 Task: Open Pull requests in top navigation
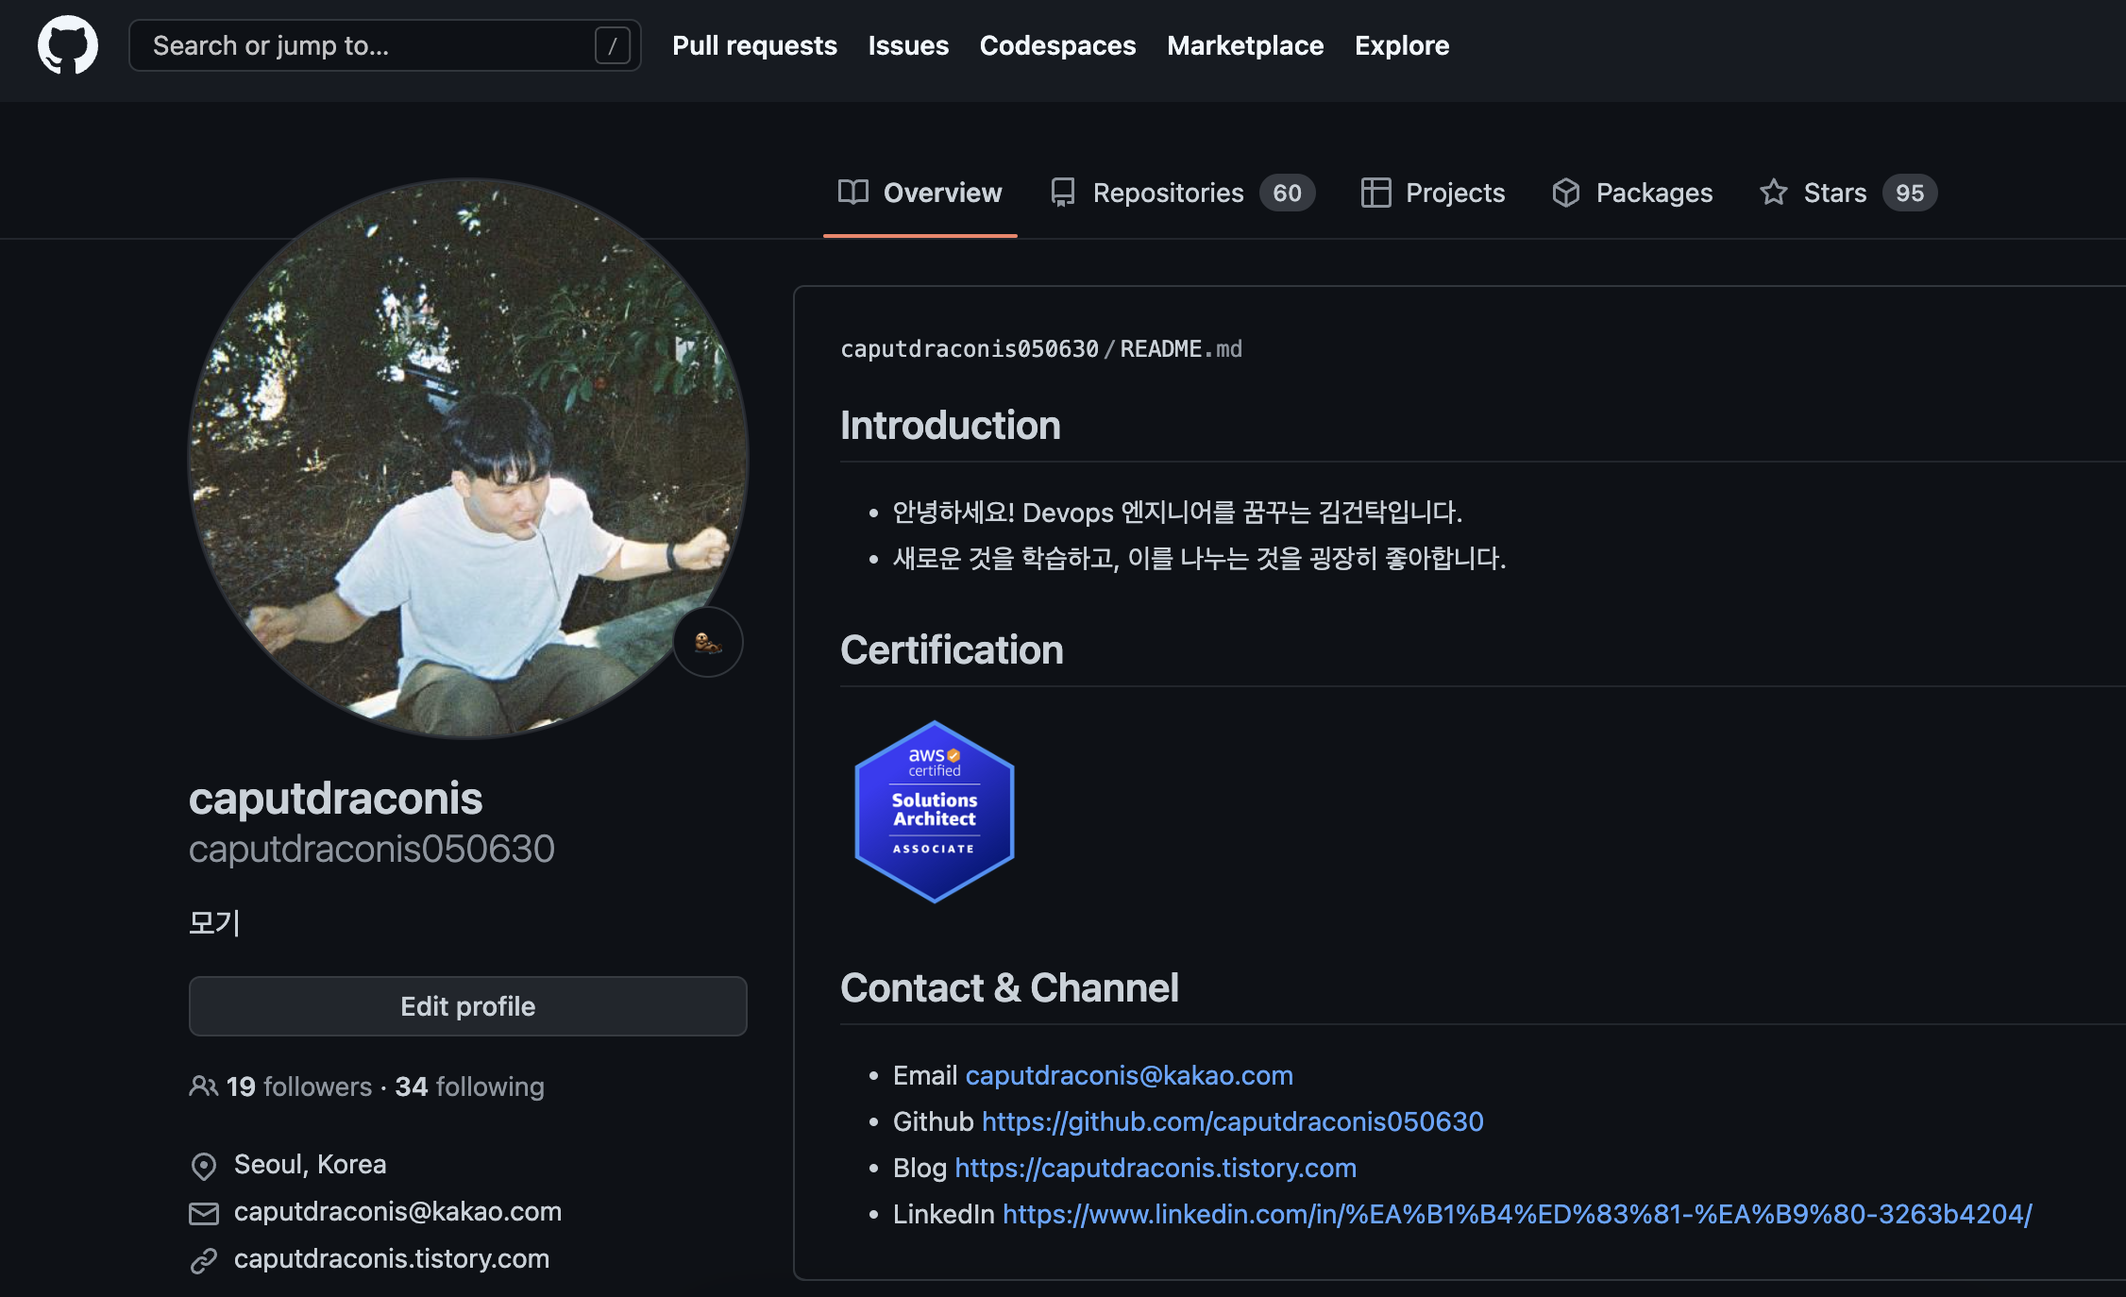click(x=754, y=45)
